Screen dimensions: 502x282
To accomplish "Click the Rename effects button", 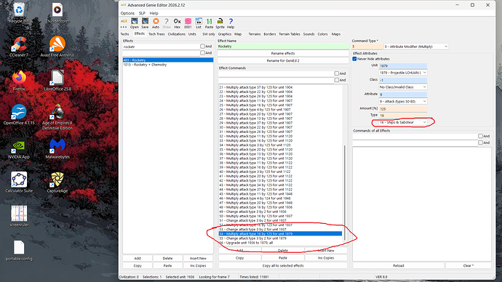I will click(283, 53).
